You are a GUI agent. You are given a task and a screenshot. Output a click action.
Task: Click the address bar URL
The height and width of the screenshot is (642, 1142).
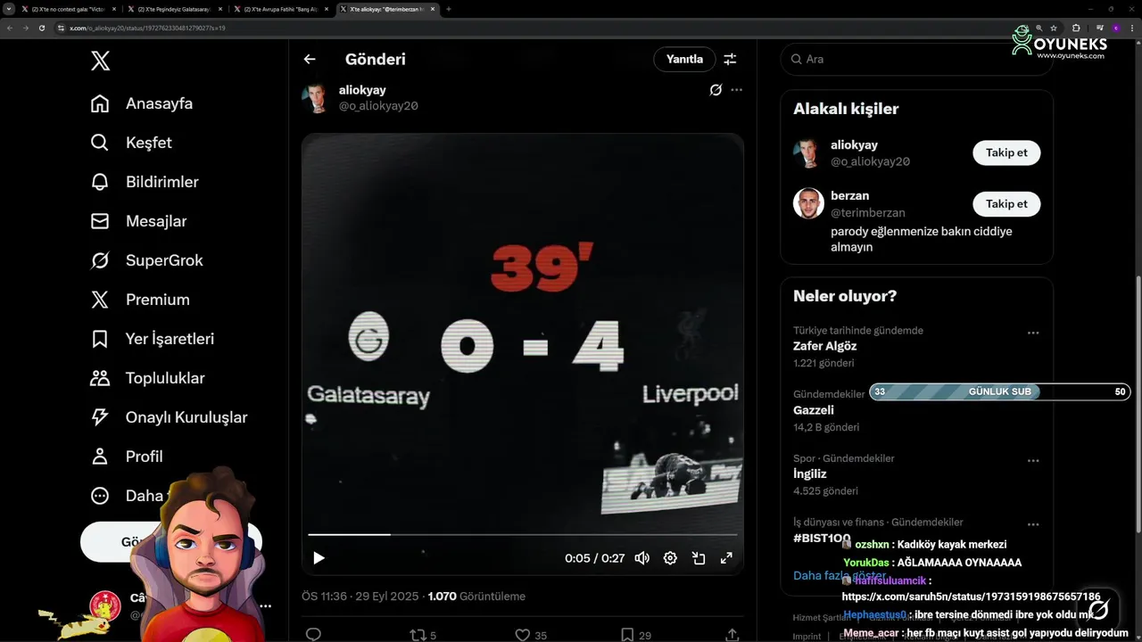click(147, 28)
